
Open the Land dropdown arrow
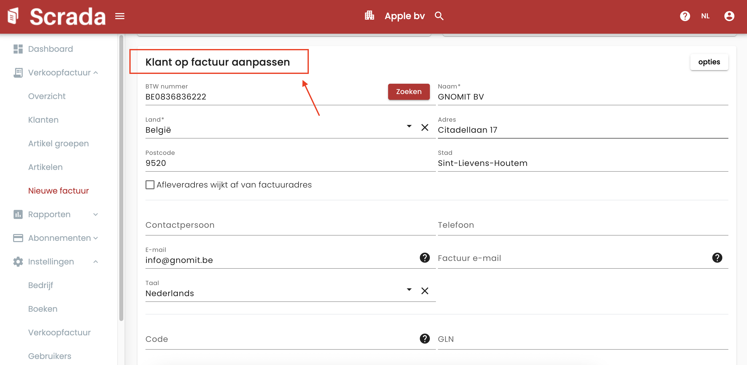click(409, 126)
